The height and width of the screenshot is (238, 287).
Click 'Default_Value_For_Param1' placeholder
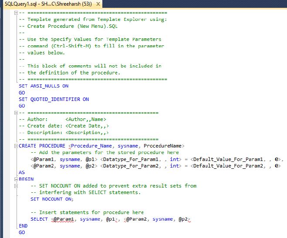[x=228, y=159]
